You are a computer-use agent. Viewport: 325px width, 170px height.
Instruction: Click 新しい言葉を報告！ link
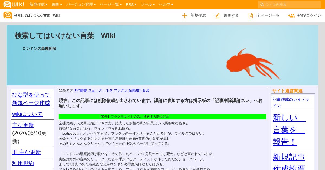(289, 130)
